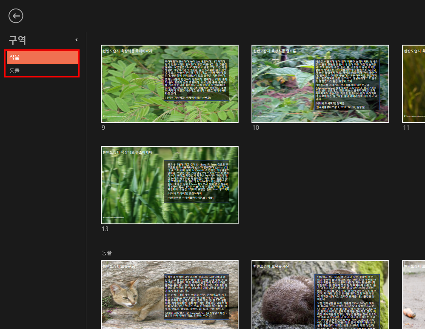The image size is (425, 329).
Task: Open slide 9 thumbnail 족제비싸리
Action: pos(170,84)
